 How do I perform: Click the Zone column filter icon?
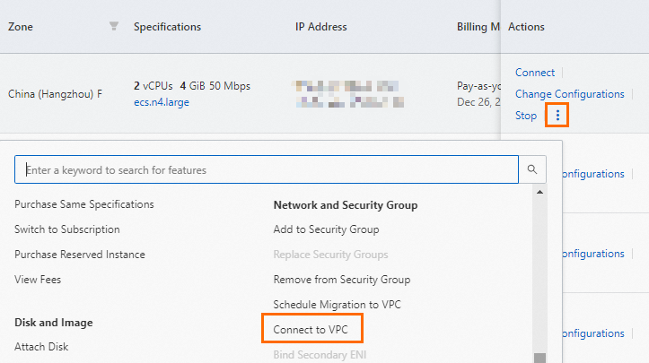pos(114,27)
